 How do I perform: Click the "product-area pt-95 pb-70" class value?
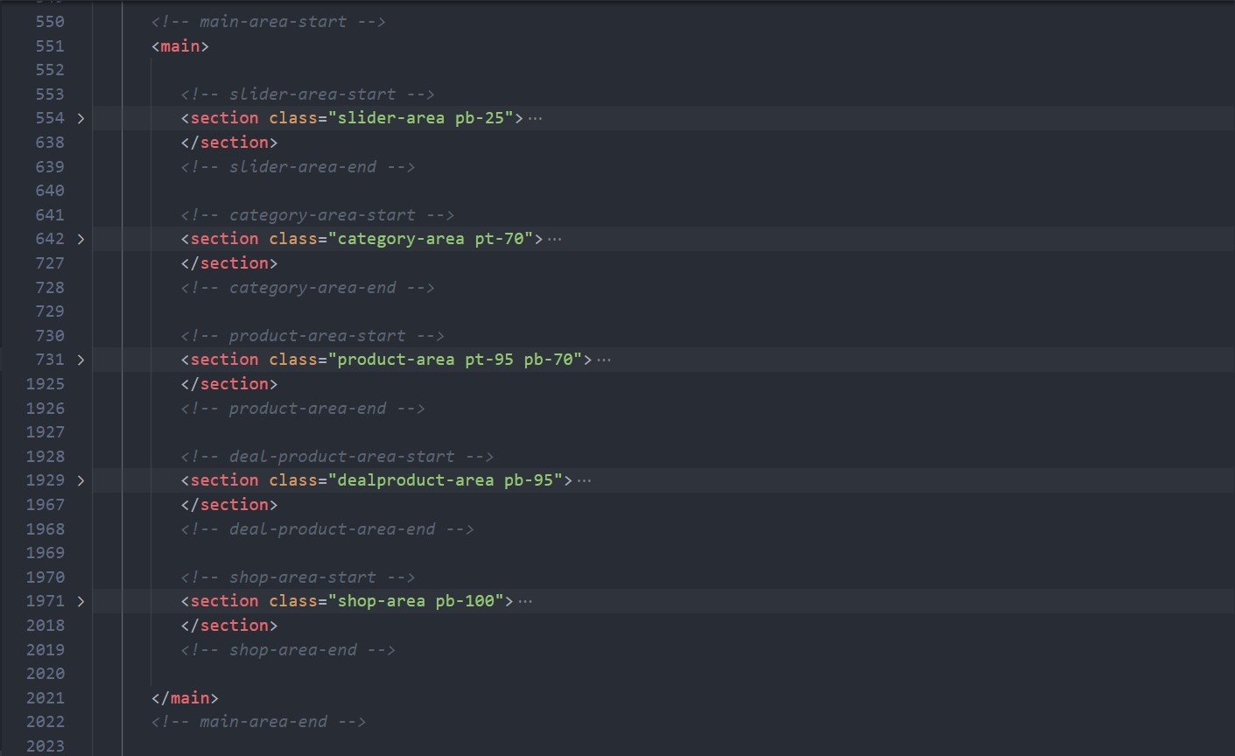[x=460, y=360]
